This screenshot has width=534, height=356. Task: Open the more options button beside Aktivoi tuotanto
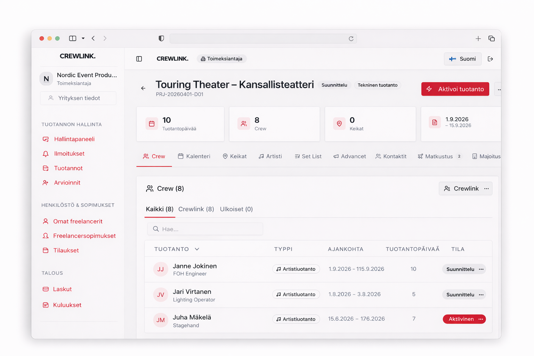click(499, 89)
